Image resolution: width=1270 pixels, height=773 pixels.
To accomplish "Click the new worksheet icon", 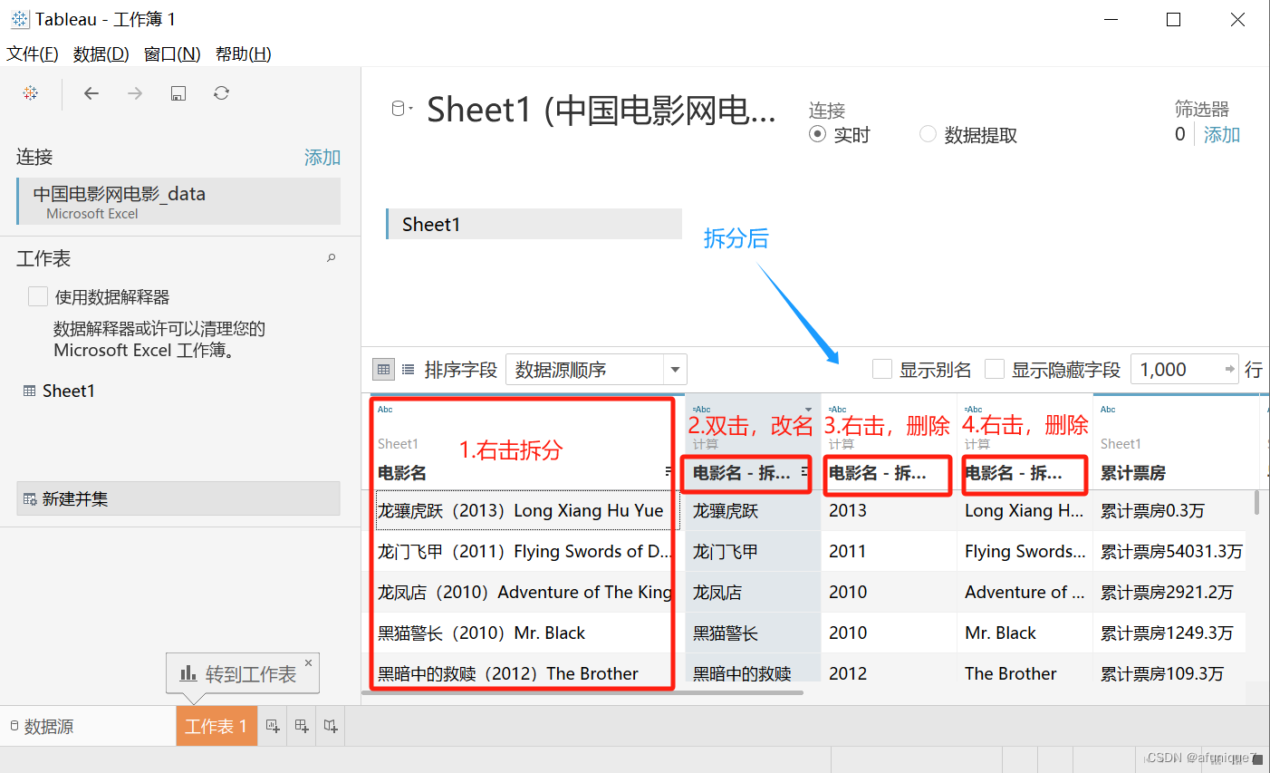I will [x=273, y=726].
